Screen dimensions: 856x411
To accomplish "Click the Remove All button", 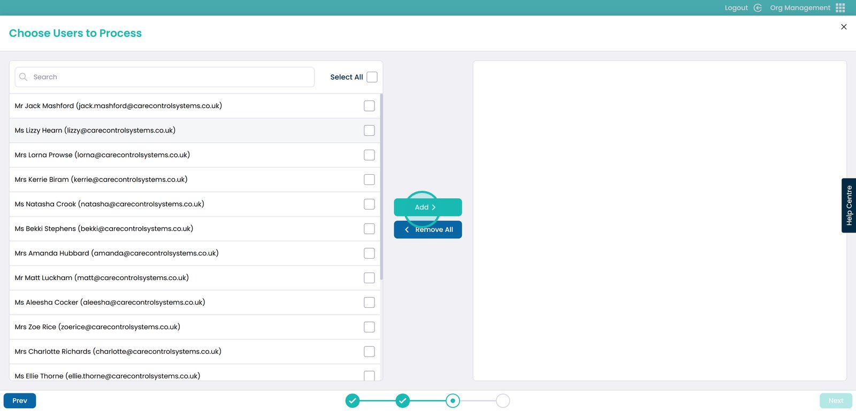I will click(x=428, y=230).
